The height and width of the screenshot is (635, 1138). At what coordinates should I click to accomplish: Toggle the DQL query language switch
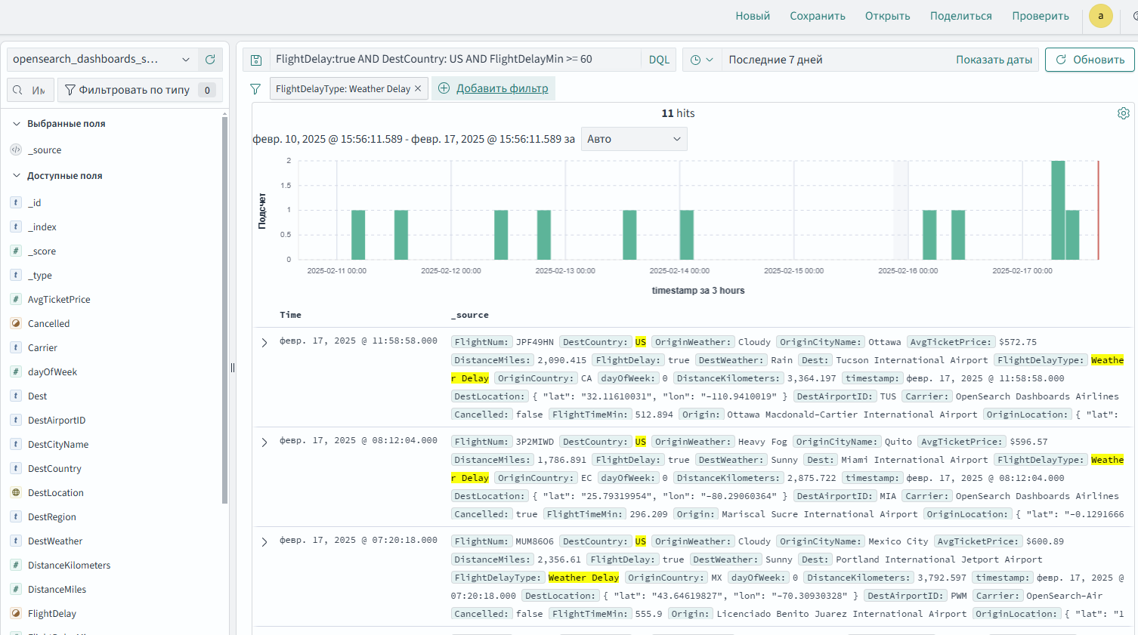pyautogui.click(x=658, y=60)
